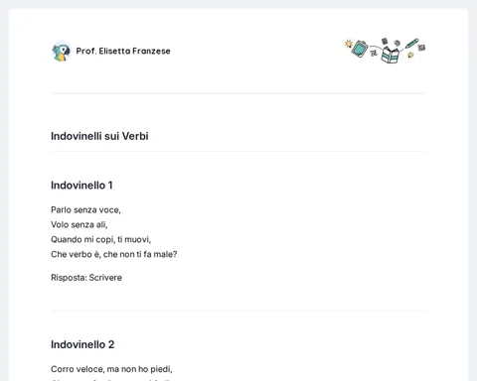Click the line 'Volo senza ali,'

pyautogui.click(x=79, y=225)
